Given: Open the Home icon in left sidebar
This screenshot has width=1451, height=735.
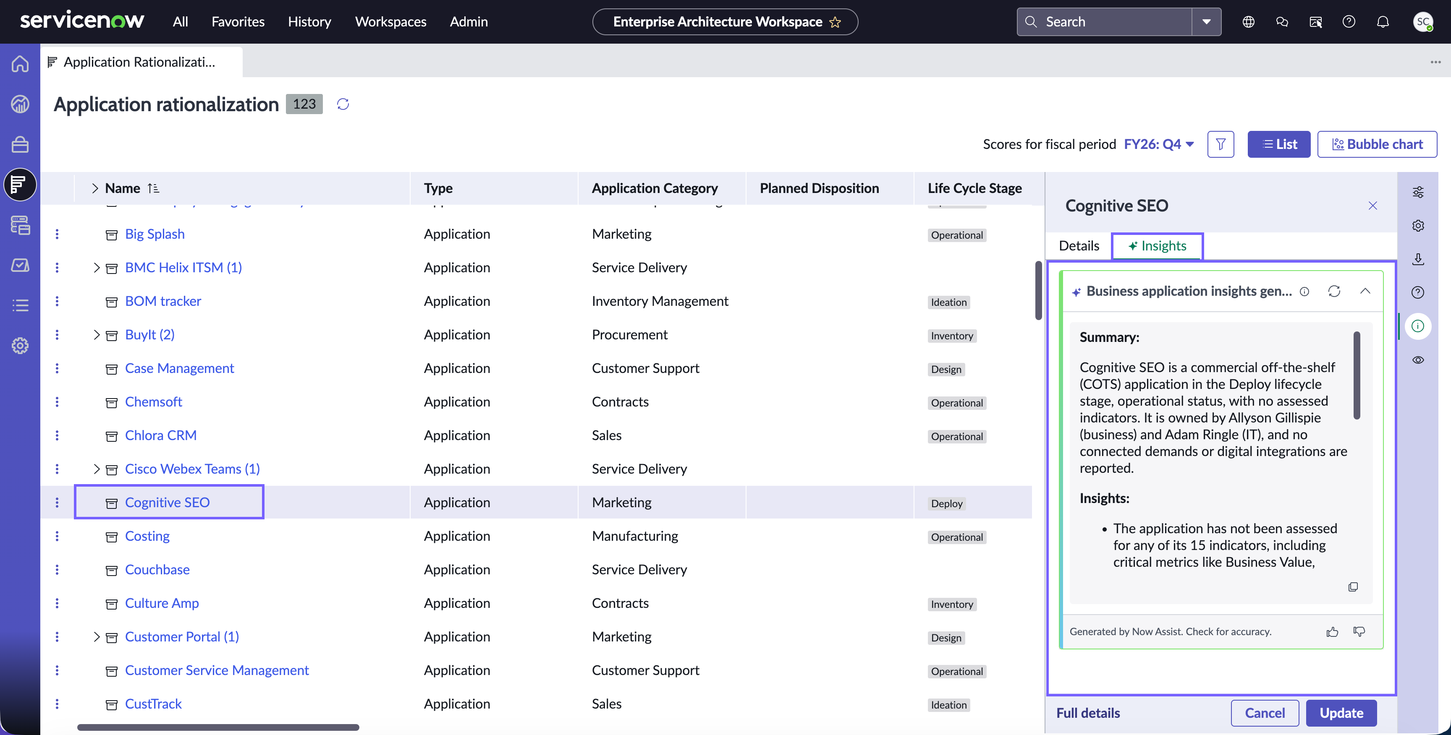Looking at the screenshot, I should pos(20,64).
